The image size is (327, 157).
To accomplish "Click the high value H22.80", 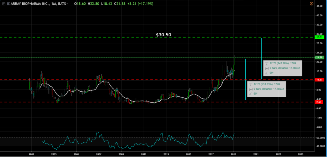I will [x=93, y=4].
